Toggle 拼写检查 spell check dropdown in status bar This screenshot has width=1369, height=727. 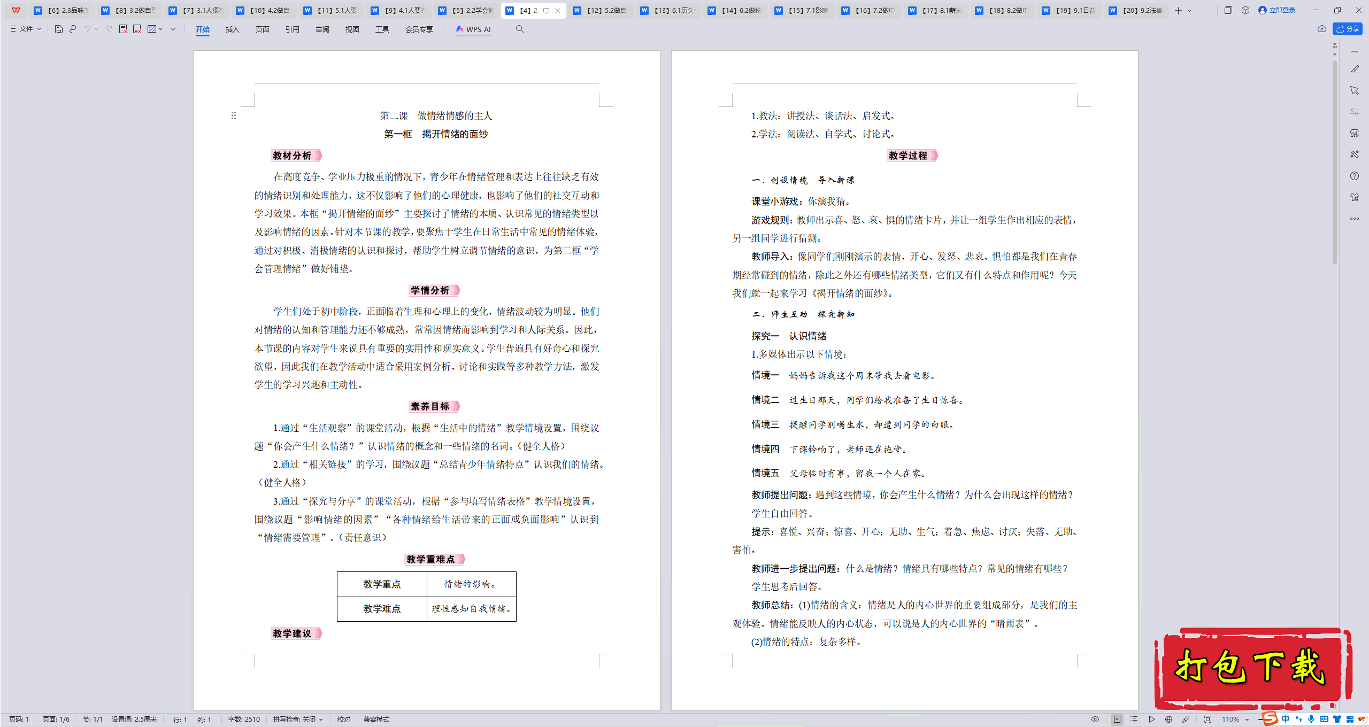(x=298, y=720)
